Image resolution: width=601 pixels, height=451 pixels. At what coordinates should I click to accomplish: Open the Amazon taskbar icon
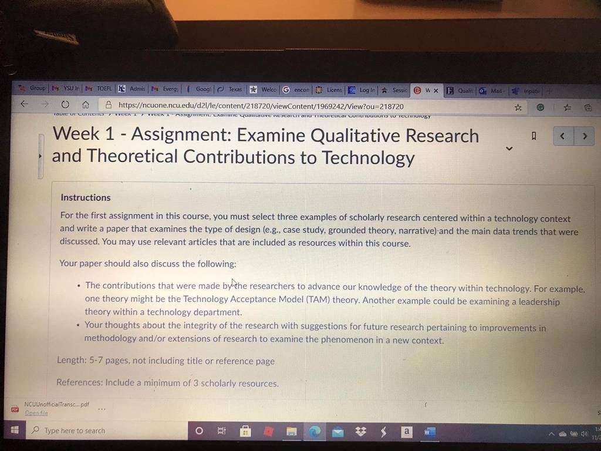[x=407, y=432]
